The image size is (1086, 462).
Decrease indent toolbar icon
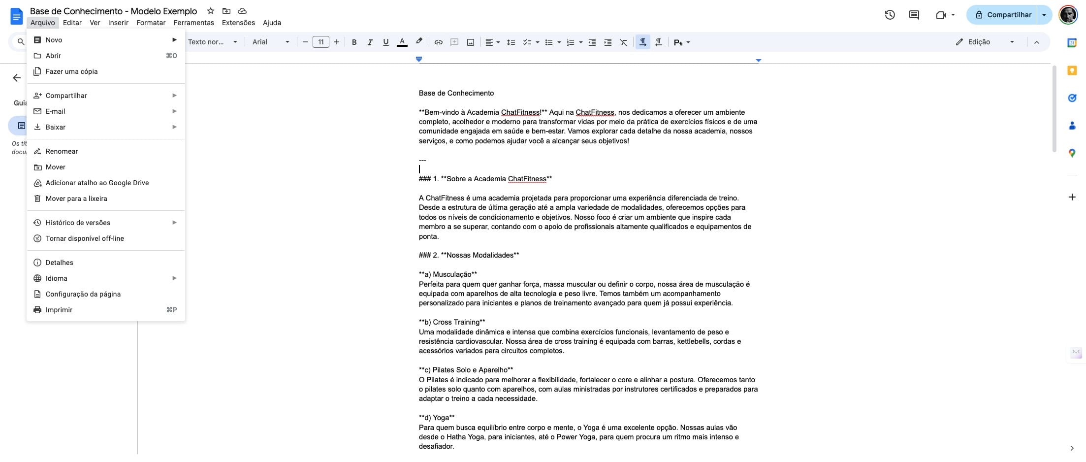point(592,42)
